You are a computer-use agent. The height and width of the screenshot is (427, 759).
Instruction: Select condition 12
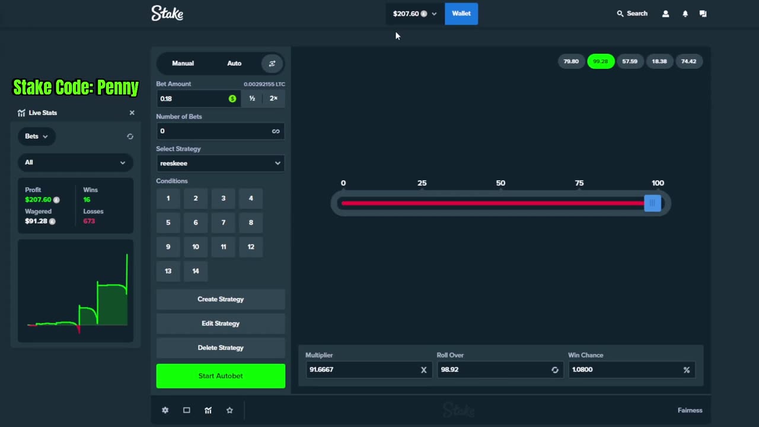[251, 247]
